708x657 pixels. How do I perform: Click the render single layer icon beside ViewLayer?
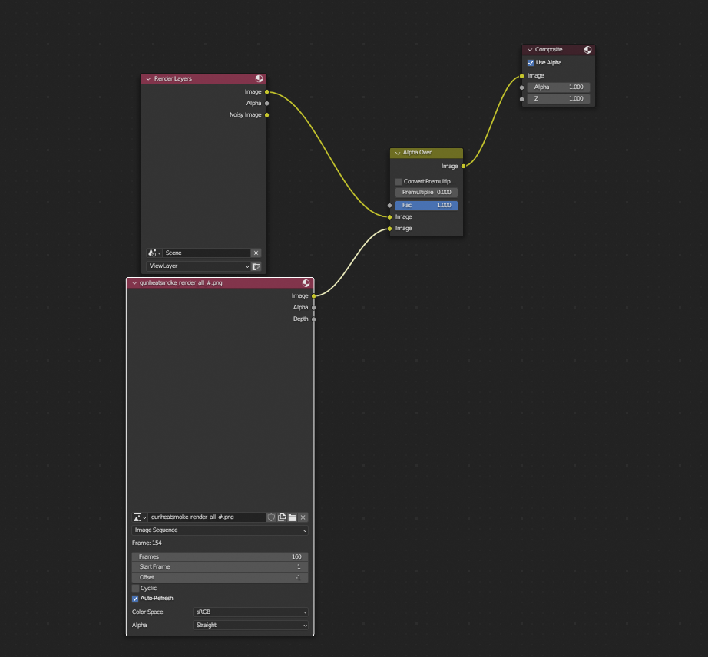256,266
